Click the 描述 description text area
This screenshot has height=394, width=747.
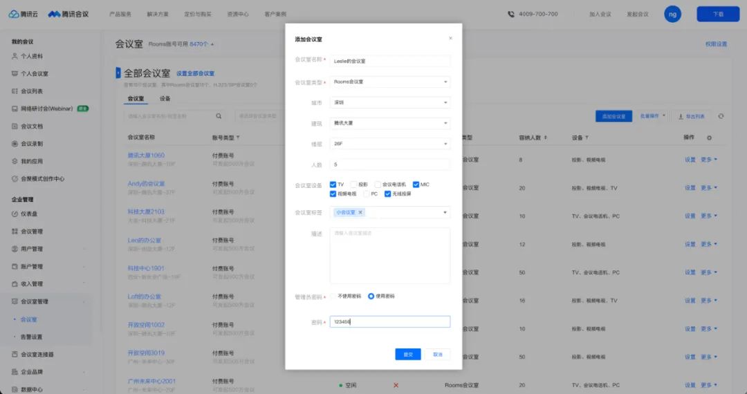pyautogui.click(x=389, y=256)
